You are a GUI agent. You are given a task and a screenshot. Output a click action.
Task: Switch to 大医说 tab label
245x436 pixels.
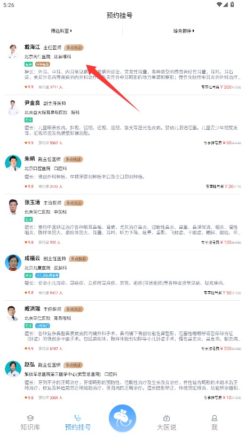click(167, 427)
